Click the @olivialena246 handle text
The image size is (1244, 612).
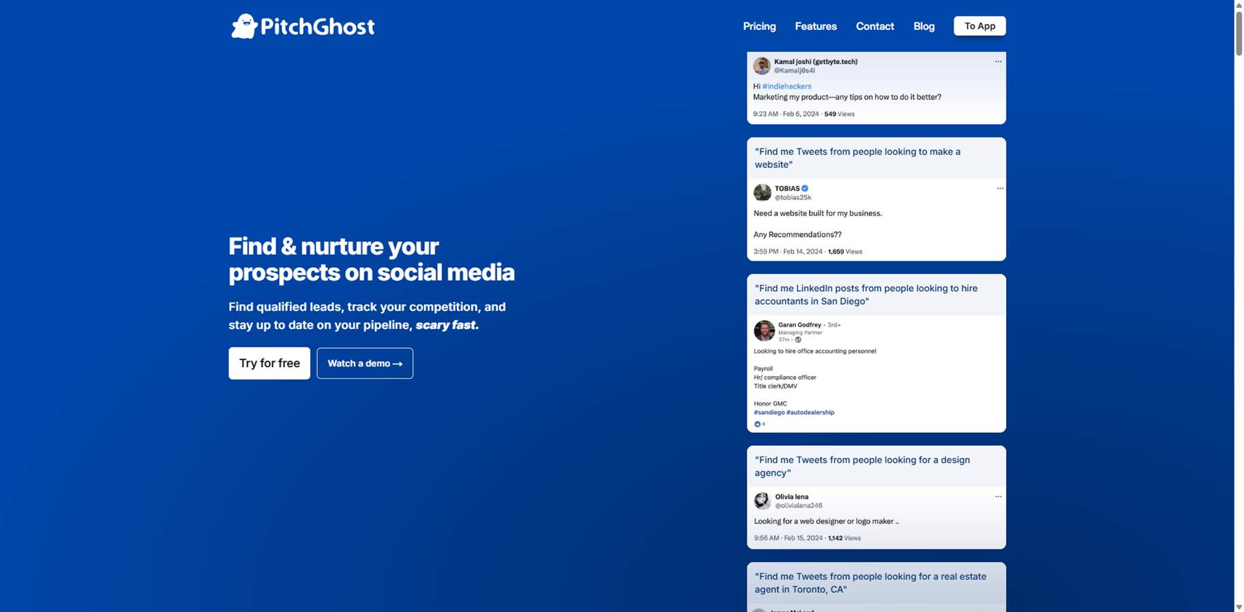coord(799,506)
